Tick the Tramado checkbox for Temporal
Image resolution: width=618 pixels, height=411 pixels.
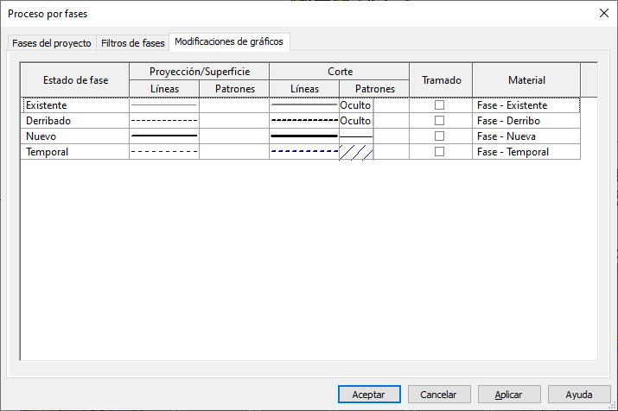[x=439, y=152]
